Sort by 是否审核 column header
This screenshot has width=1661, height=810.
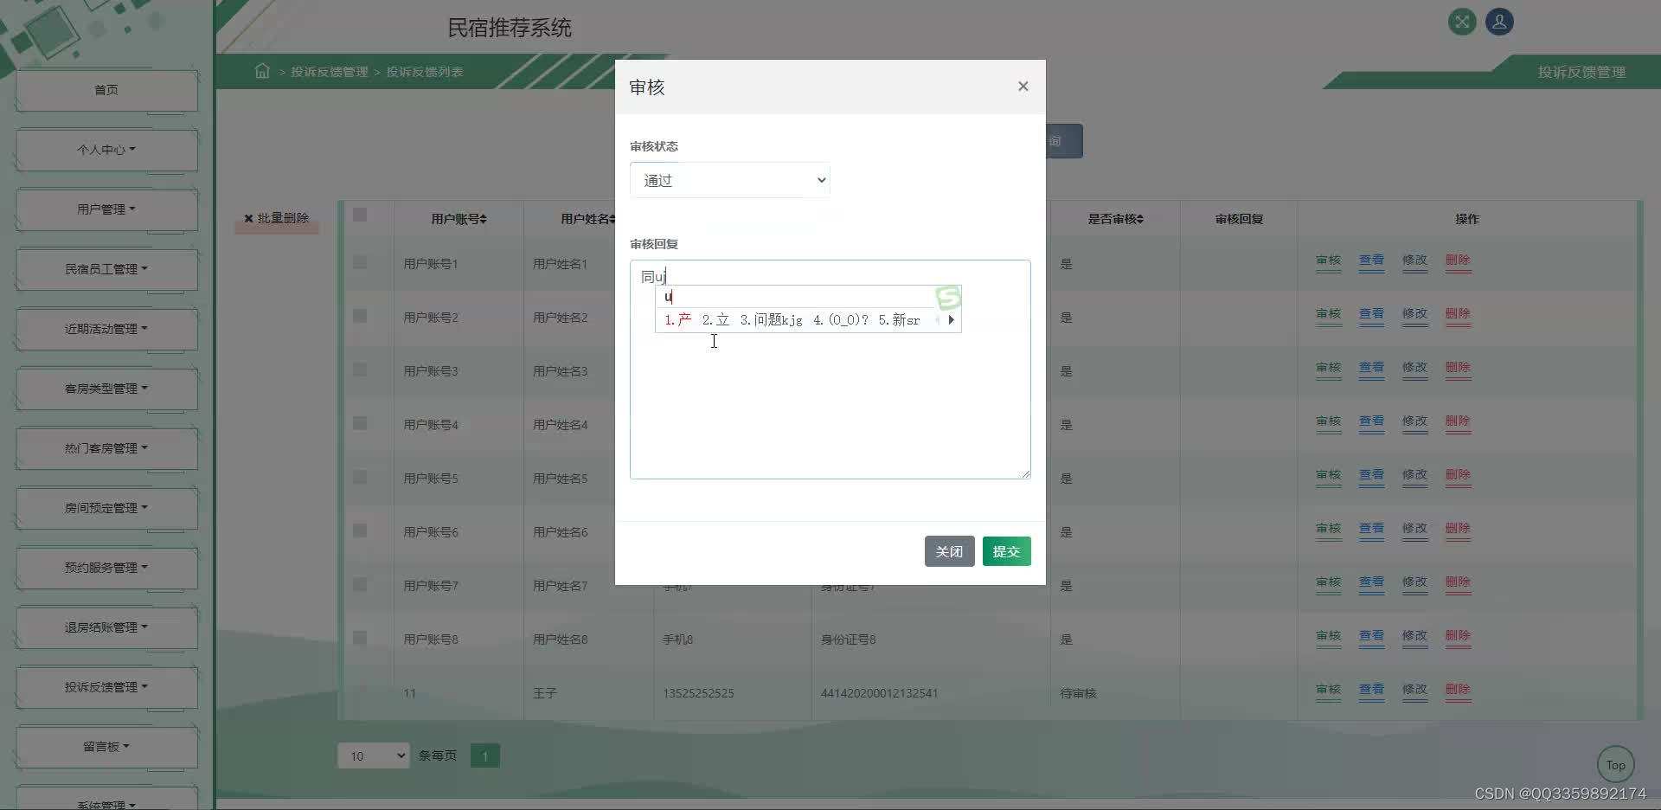point(1115,219)
